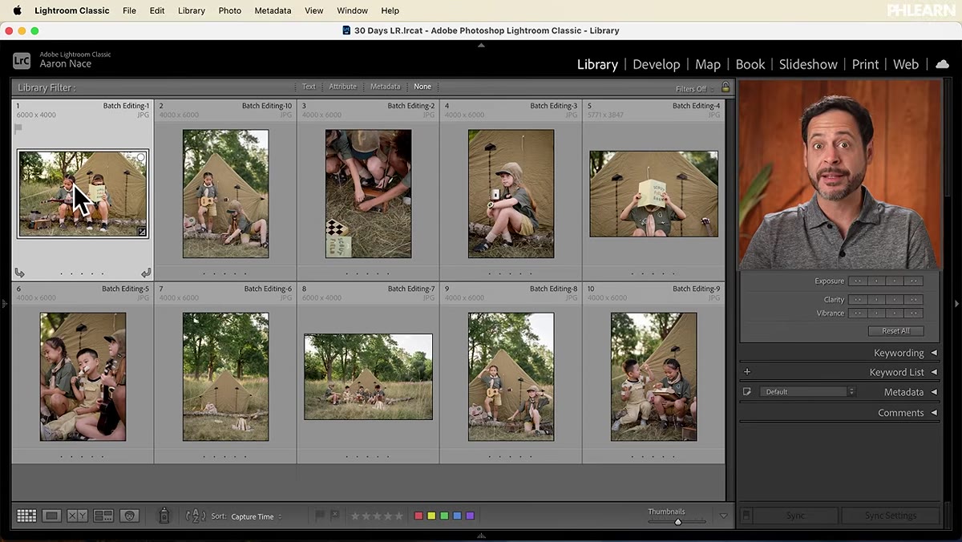Screen dimensions: 962x542
Task: Apply green color label
Action: [444, 516]
